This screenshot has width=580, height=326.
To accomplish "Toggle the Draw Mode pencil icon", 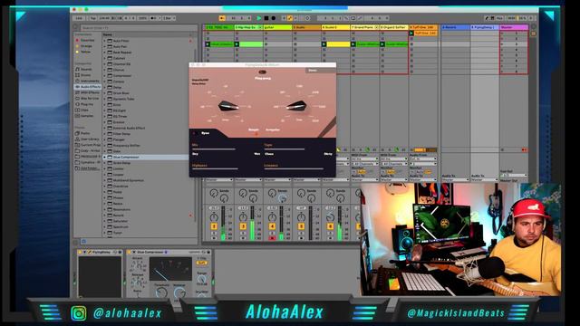I will point(487,18).
